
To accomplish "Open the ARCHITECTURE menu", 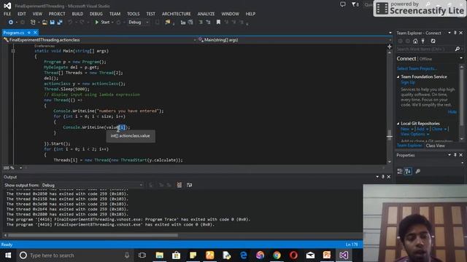I will (x=176, y=14).
